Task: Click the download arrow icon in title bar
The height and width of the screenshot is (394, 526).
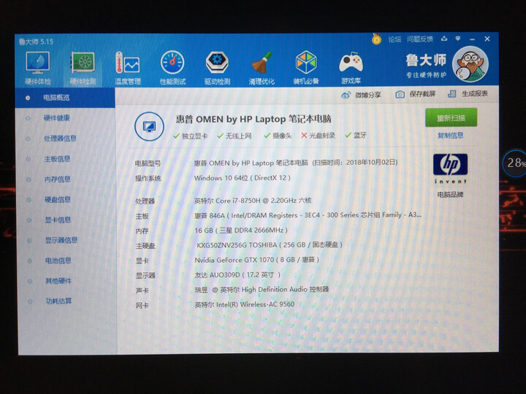Action: (x=444, y=39)
